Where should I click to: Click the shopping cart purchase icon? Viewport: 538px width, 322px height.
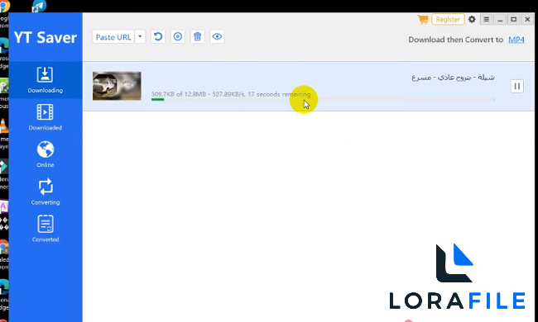(423, 20)
